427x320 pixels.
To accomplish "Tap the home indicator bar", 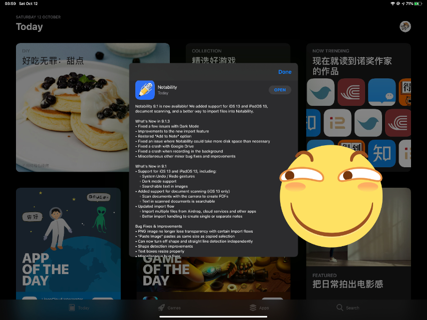I will pos(213,317).
